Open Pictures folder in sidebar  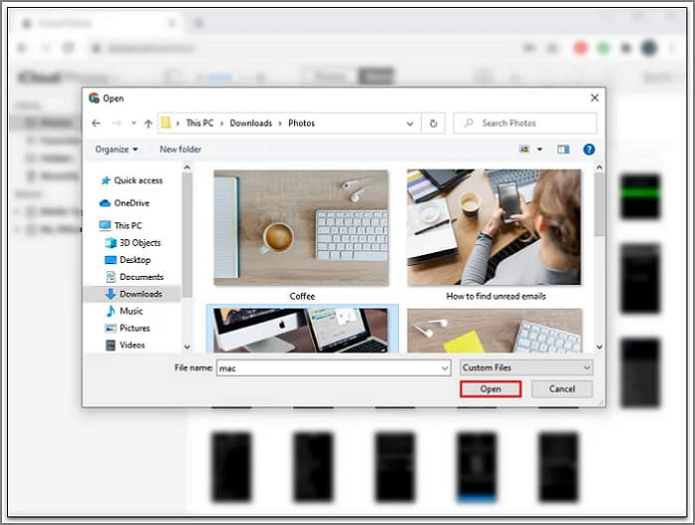135,328
